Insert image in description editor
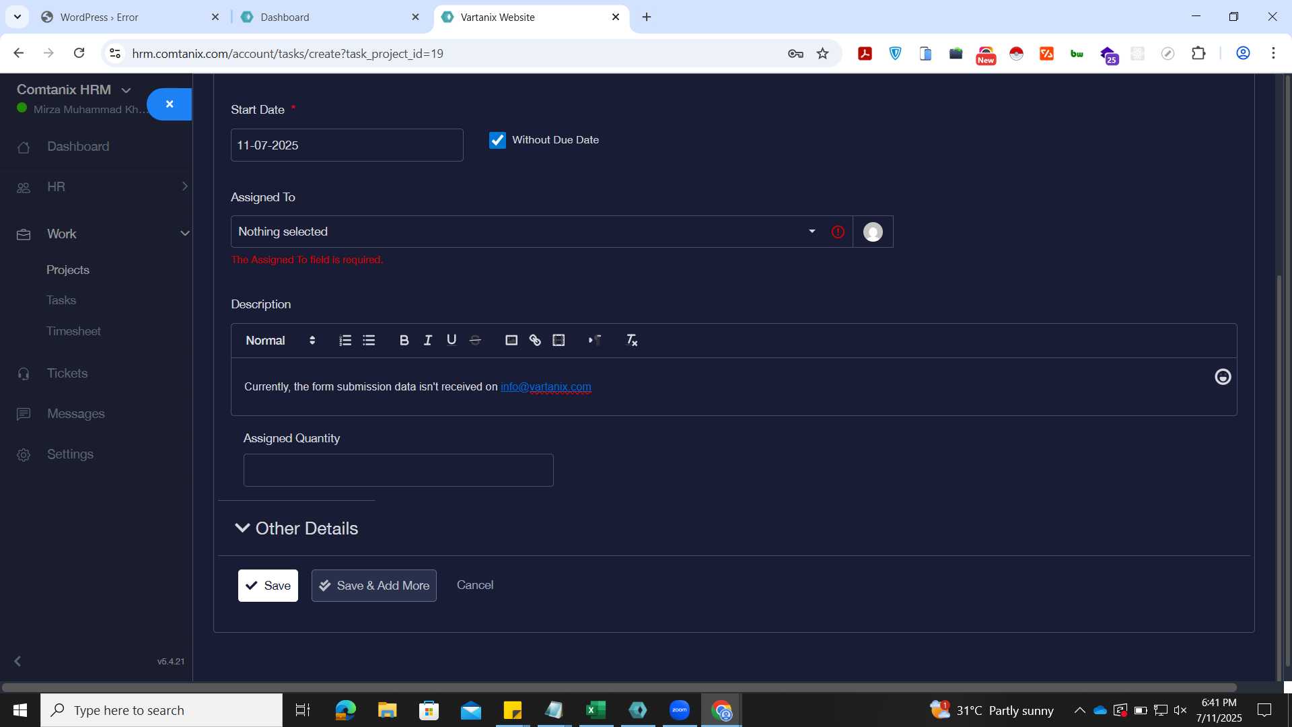The image size is (1292, 727). 511,341
